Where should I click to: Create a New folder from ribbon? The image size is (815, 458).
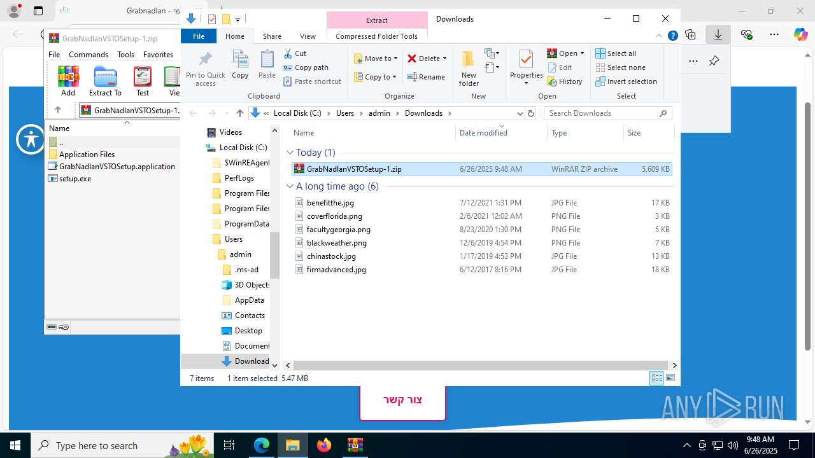click(469, 69)
